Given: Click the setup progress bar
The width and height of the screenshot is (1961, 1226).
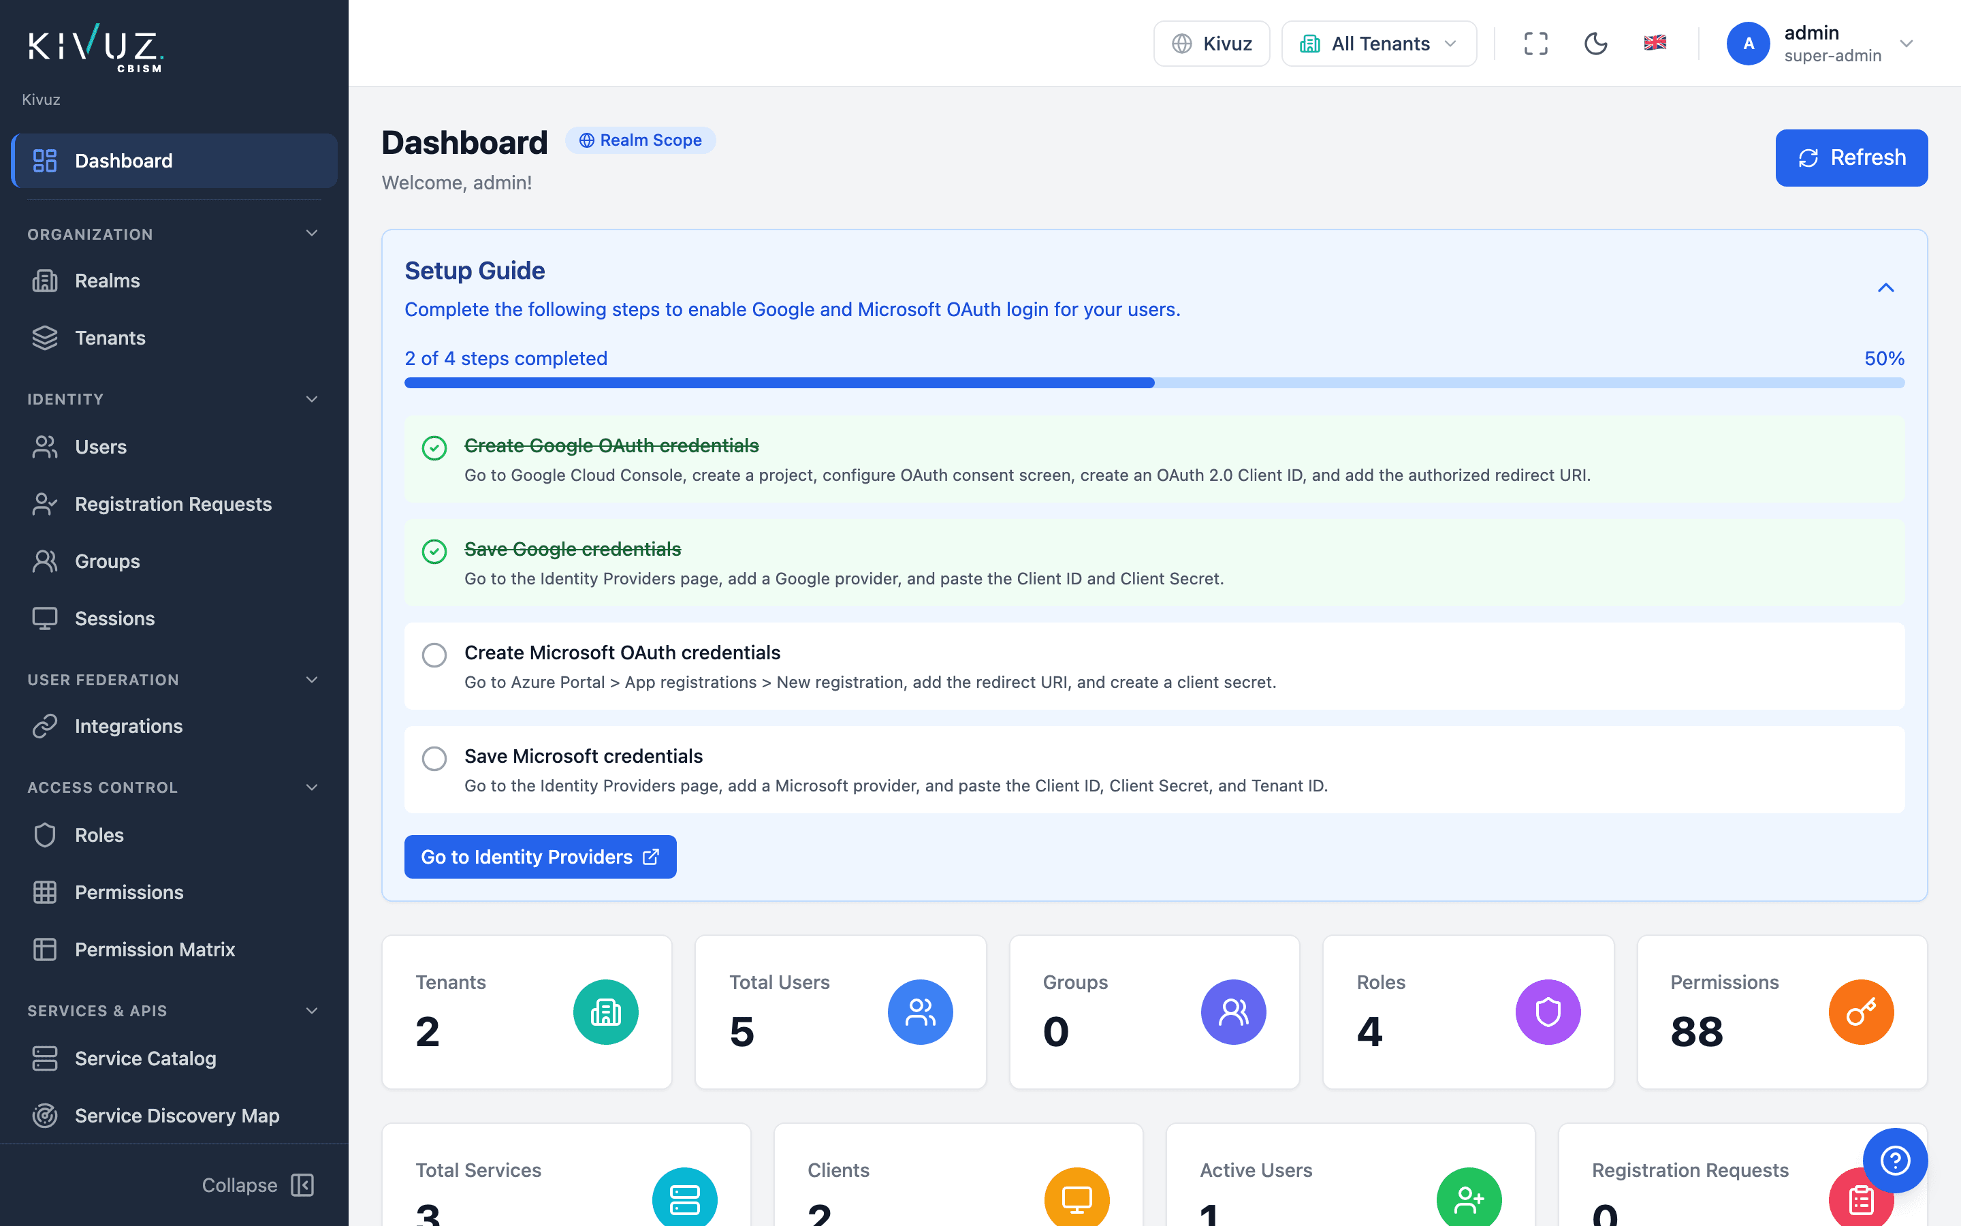Looking at the screenshot, I should (x=1154, y=383).
